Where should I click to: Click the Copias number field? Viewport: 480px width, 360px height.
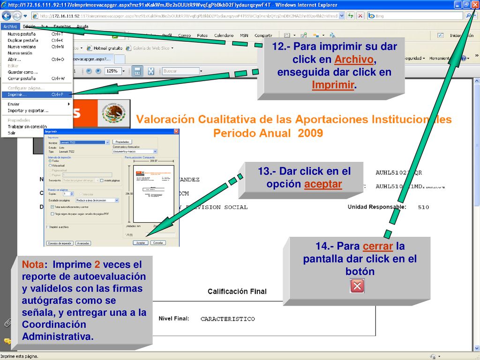pos(67,194)
